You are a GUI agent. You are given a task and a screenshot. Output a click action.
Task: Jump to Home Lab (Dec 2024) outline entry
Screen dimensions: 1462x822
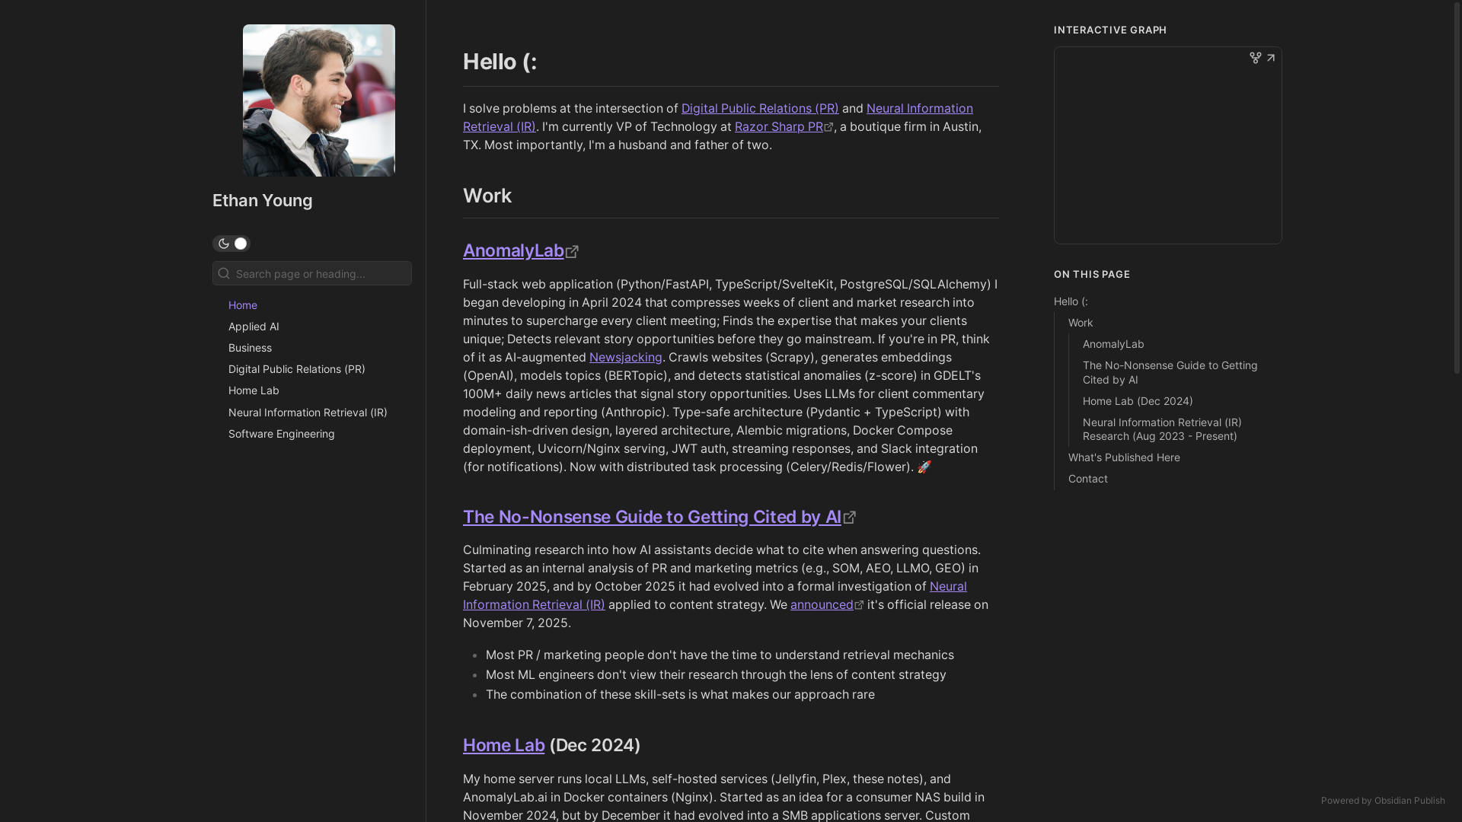click(x=1138, y=401)
